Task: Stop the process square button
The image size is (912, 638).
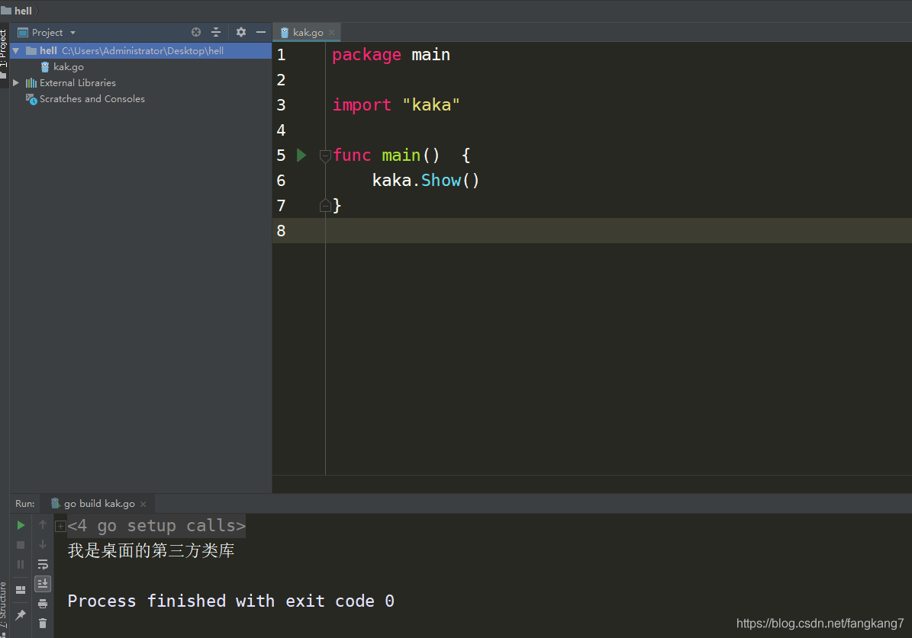Action: (x=21, y=545)
